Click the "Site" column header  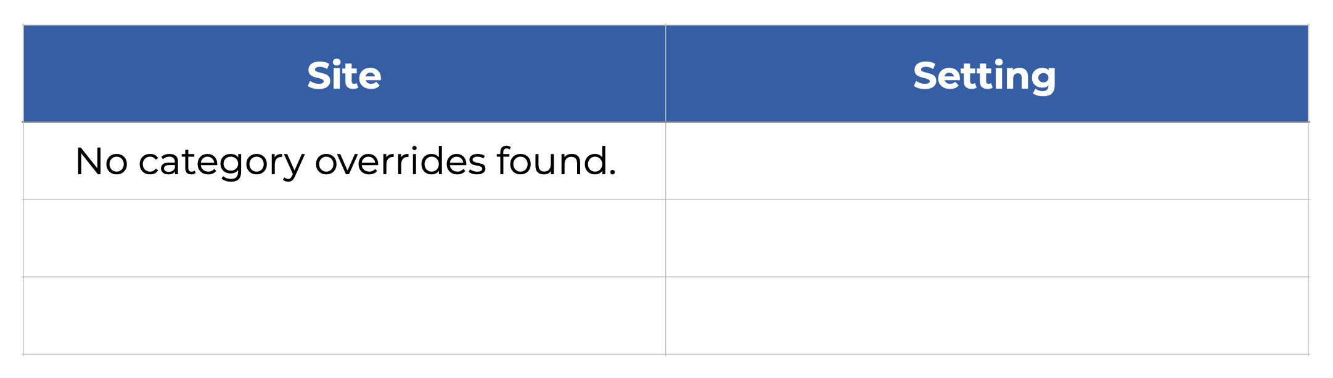344,75
